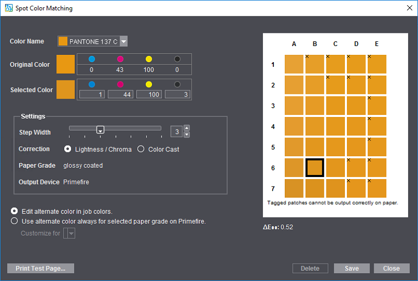The height and width of the screenshot is (281, 418).
Task: Open the Color Name dropdown arrow
Action: tap(123, 41)
